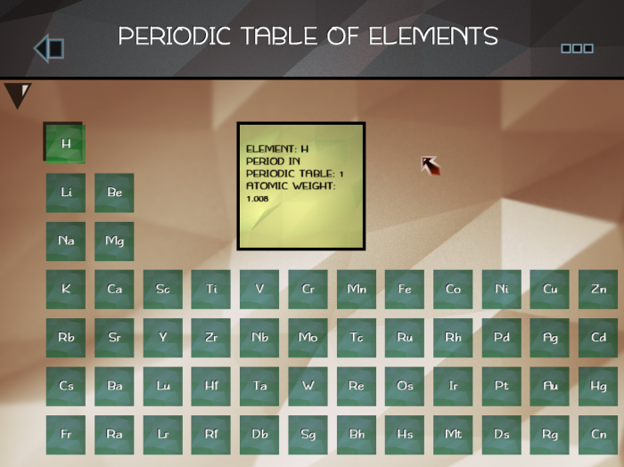Select the Hg element tile
Image resolution: width=624 pixels, height=467 pixels.
tap(598, 386)
